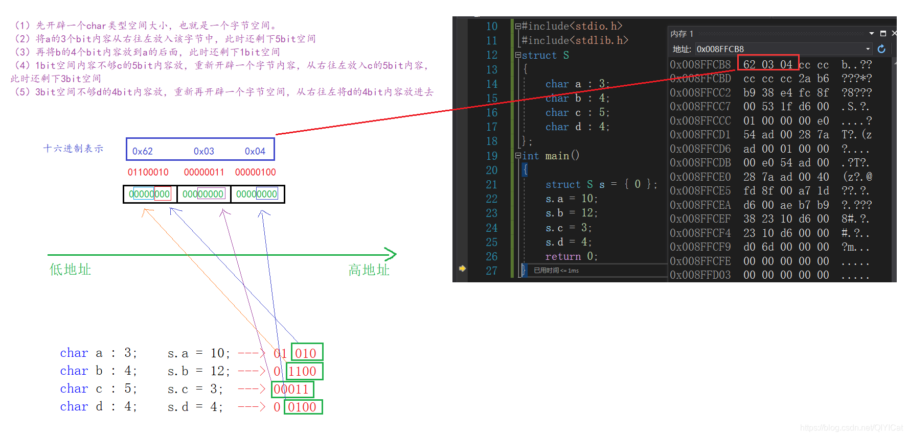Collapse the int main() block at line 19

coord(518,156)
